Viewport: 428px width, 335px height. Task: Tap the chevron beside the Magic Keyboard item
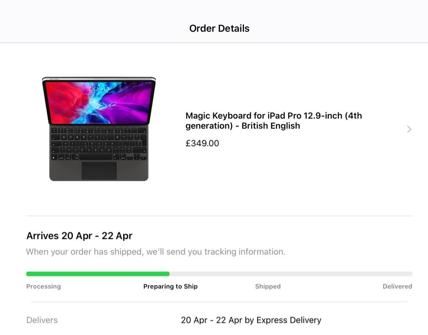coord(409,129)
